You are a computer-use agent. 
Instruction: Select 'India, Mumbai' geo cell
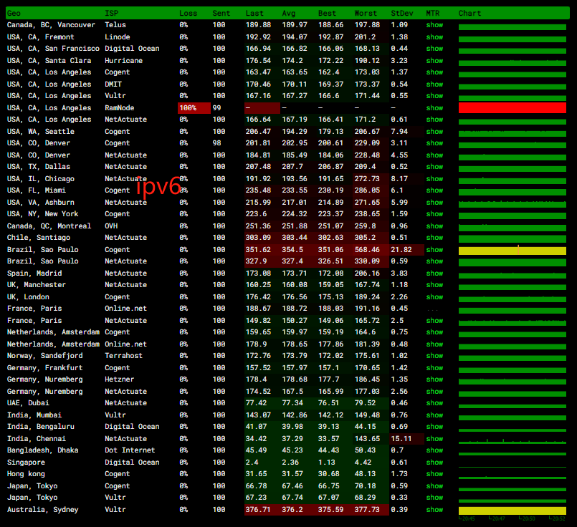point(34,415)
